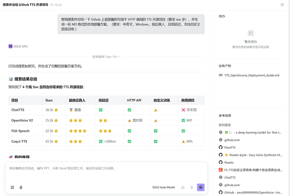Click the green check in Fish Speech HTTP API cell
Screen dimensions: 290x196
pos(129,131)
